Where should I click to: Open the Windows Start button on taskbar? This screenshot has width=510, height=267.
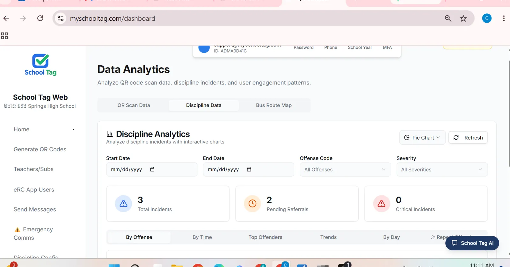[114, 265]
